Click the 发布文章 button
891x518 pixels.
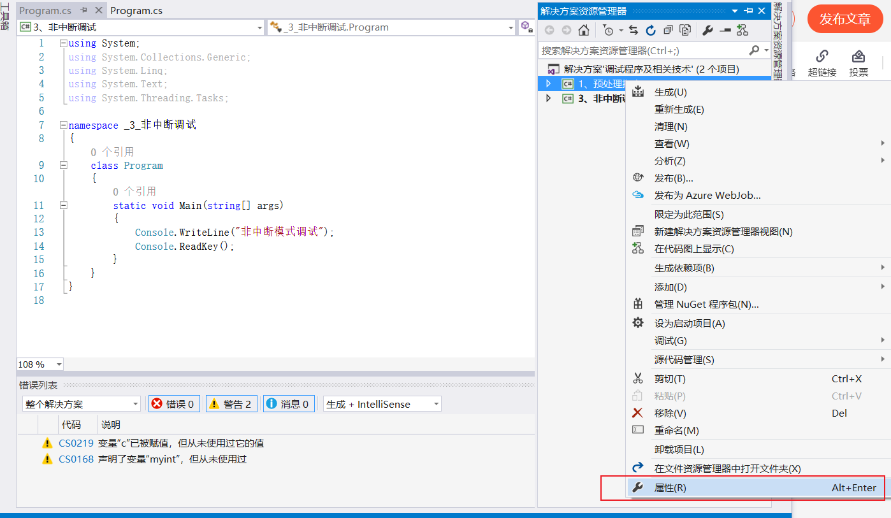click(x=844, y=19)
